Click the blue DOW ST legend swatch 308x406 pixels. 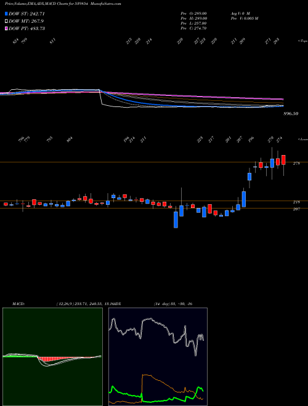pos(7,14)
